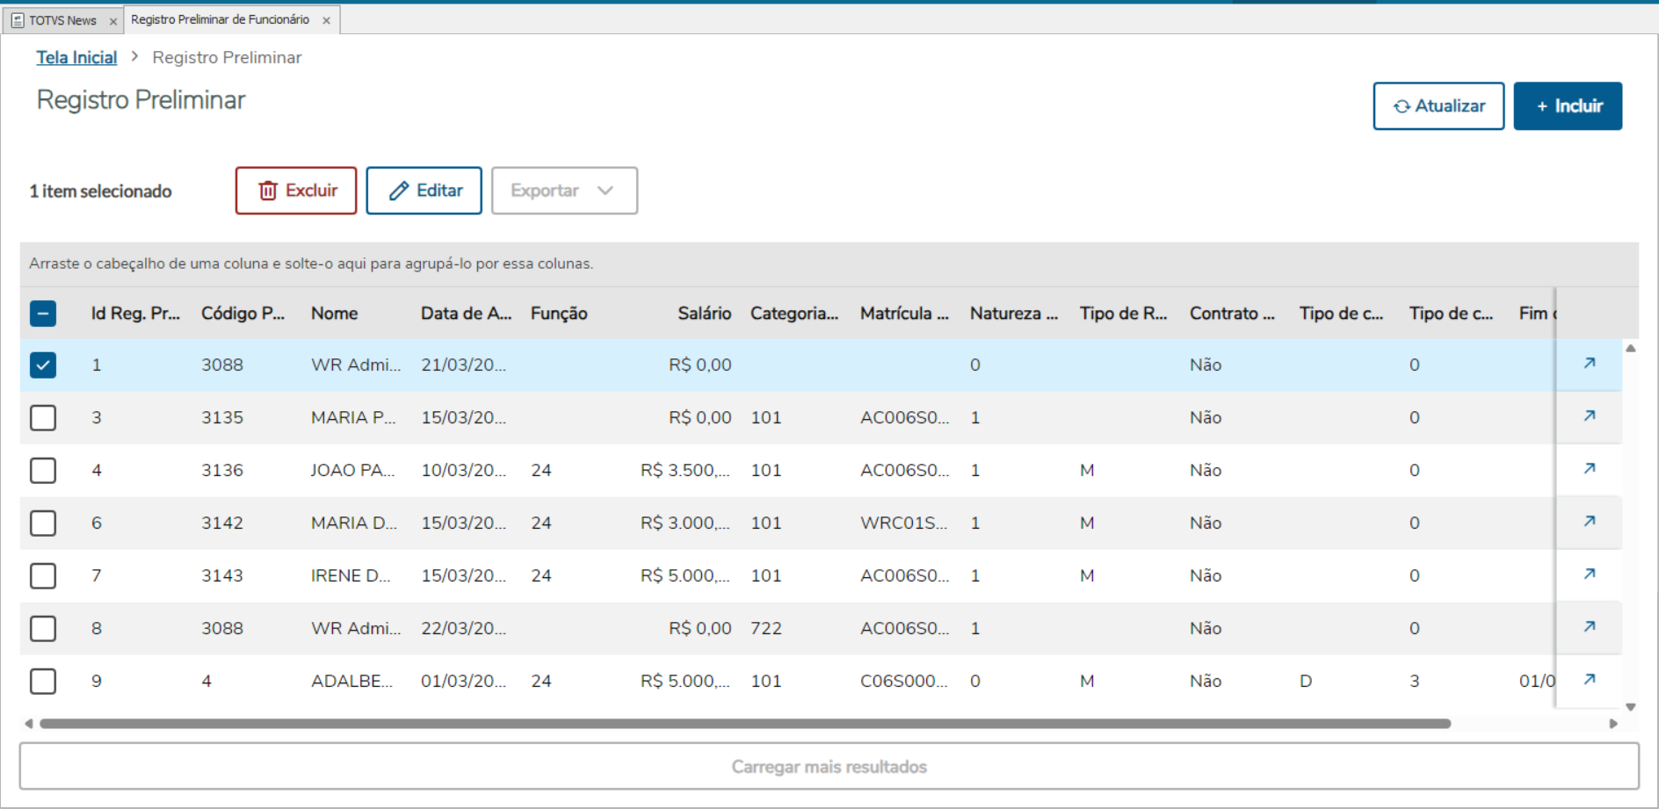Open details arrow for row Id 1

[x=1589, y=363]
